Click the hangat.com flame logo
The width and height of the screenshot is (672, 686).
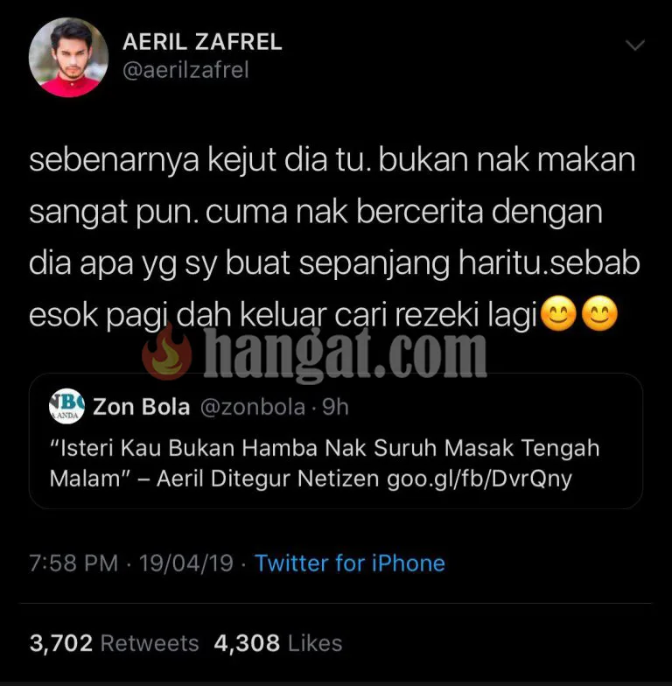[x=166, y=352]
